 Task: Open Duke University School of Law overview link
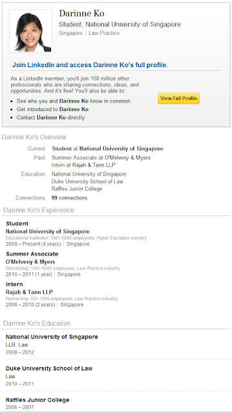[88, 181]
